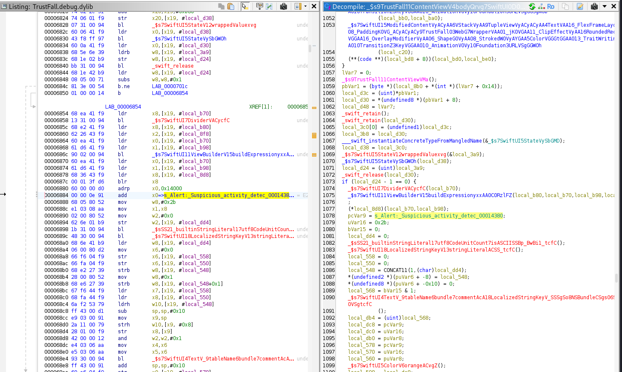The width and height of the screenshot is (622, 372).
Task: Re-decompile with the green refresh icon
Action: pyautogui.click(x=532, y=6)
